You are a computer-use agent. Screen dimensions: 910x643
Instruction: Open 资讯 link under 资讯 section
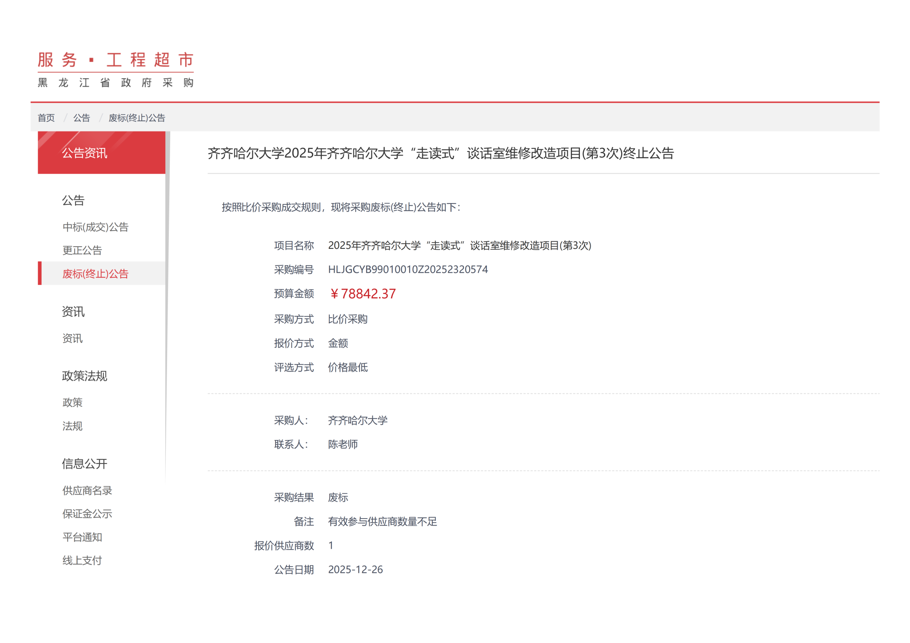(x=72, y=339)
